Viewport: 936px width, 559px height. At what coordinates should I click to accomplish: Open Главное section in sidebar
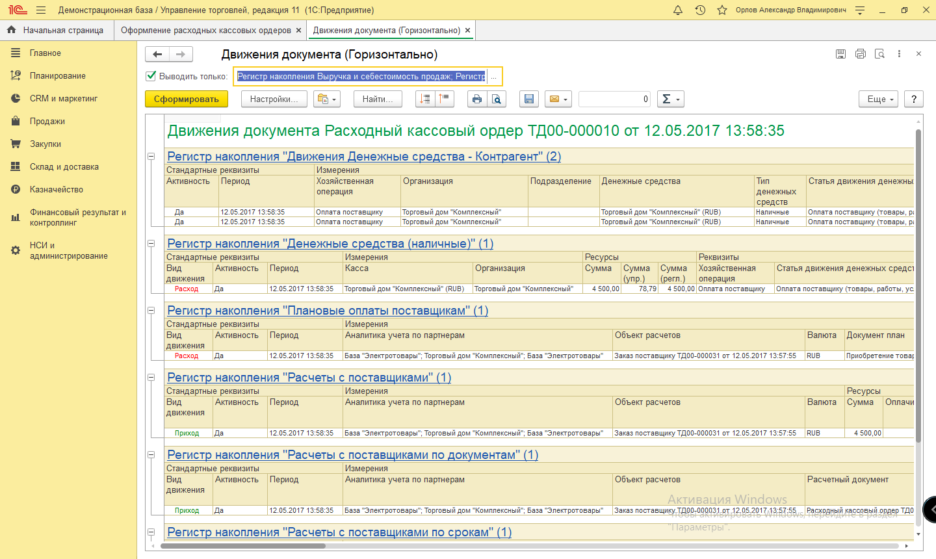point(45,53)
